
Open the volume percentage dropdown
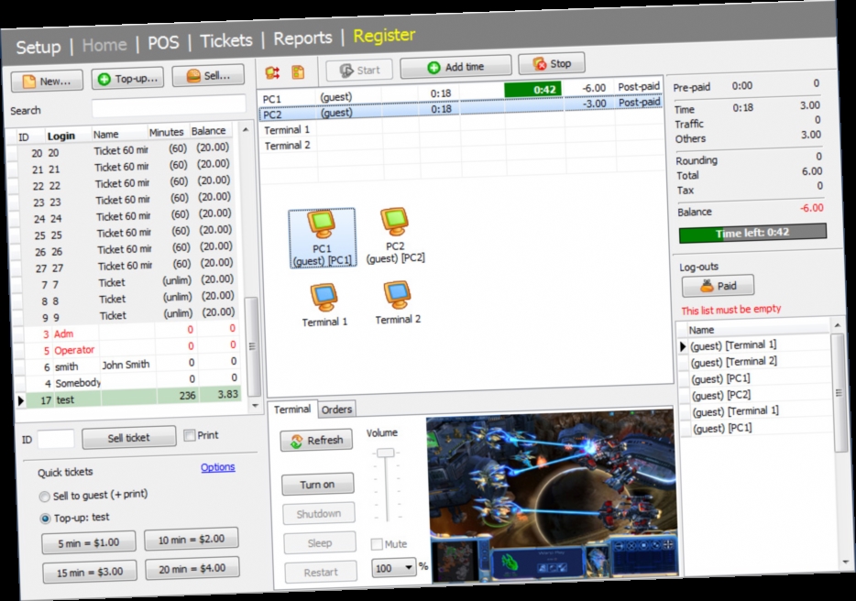point(408,568)
